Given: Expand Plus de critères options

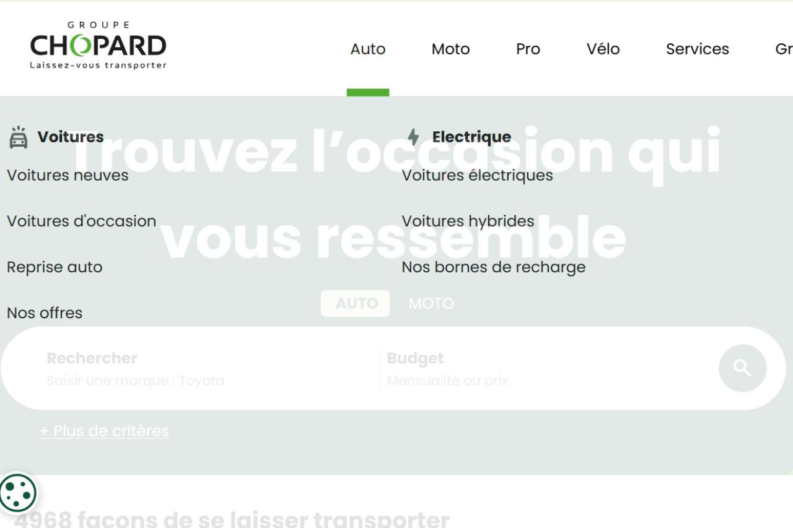Looking at the screenshot, I should pos(104,430).
